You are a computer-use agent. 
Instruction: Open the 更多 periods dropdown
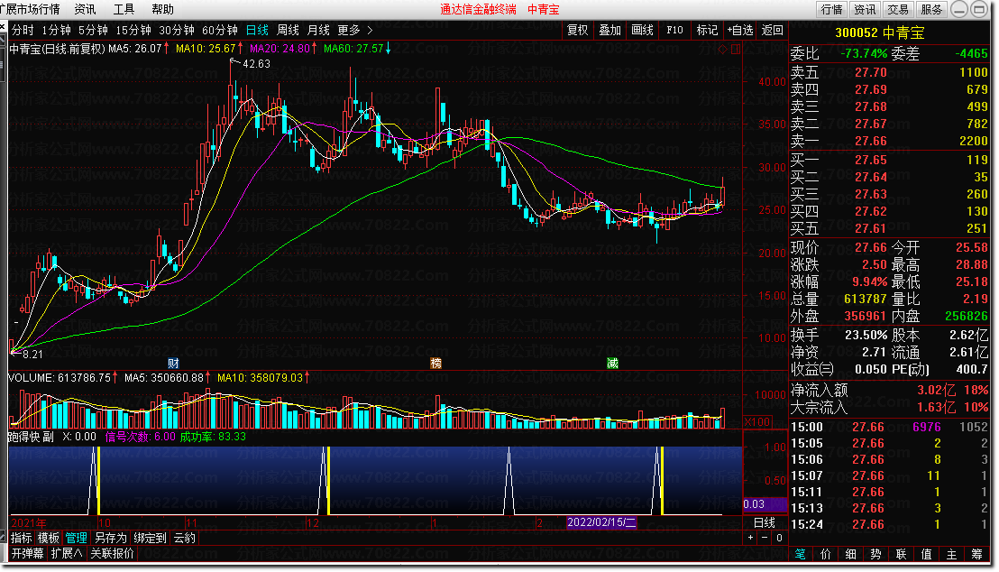(349, 30)
